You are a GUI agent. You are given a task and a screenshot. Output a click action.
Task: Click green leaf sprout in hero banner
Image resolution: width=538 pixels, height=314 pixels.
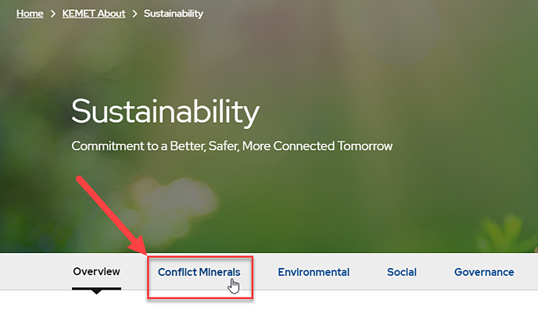(x=504, y=233)
